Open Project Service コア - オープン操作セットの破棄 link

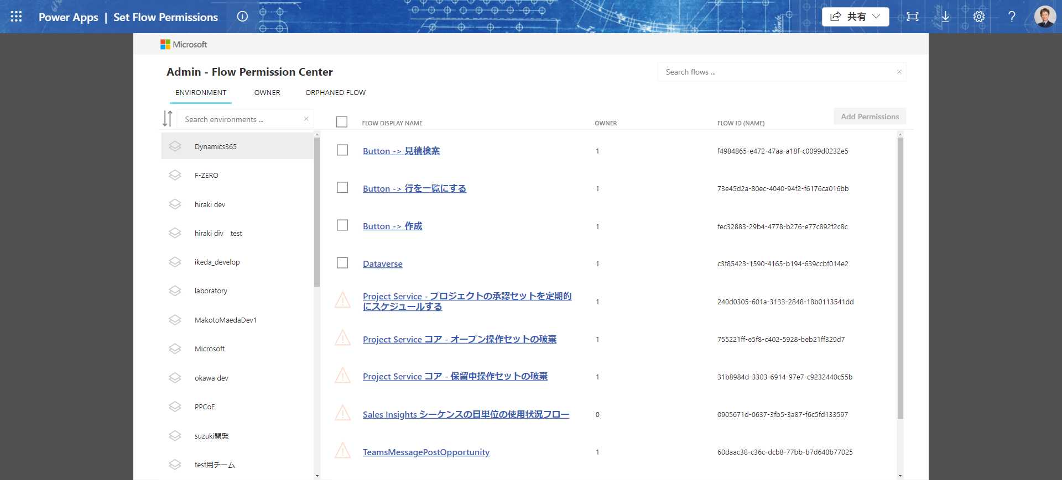pos(460,339)
